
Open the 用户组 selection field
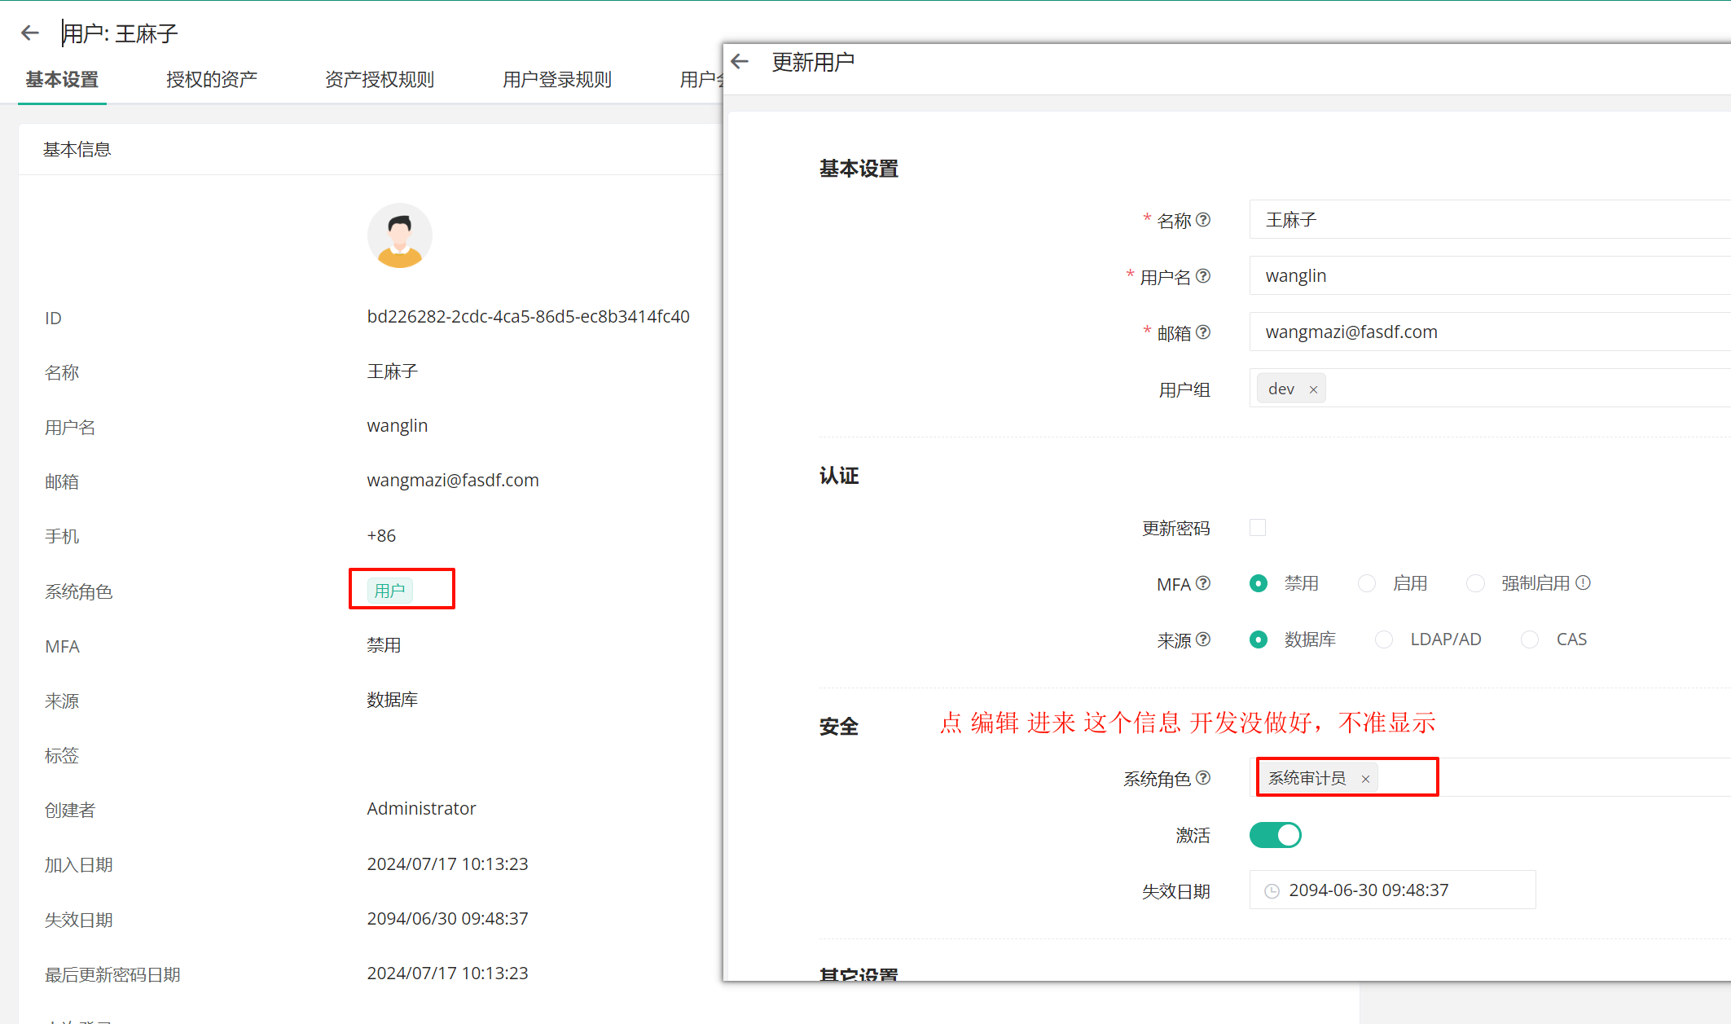click(x=1507, y=389)
